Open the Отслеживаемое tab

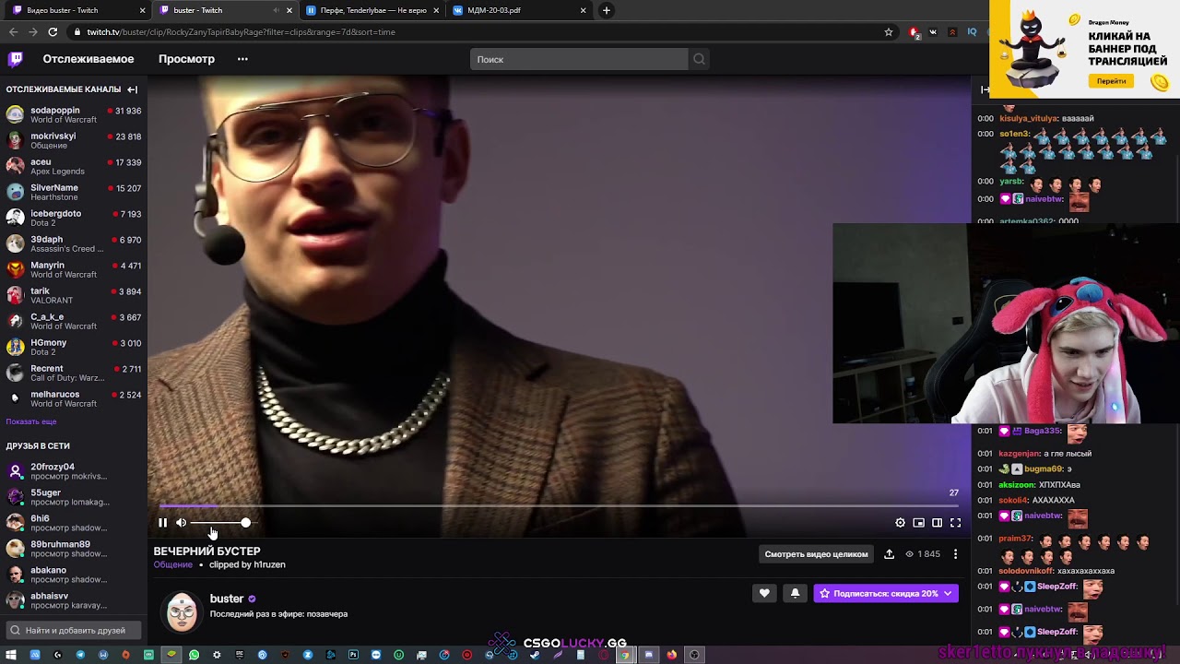coord(88,59)
